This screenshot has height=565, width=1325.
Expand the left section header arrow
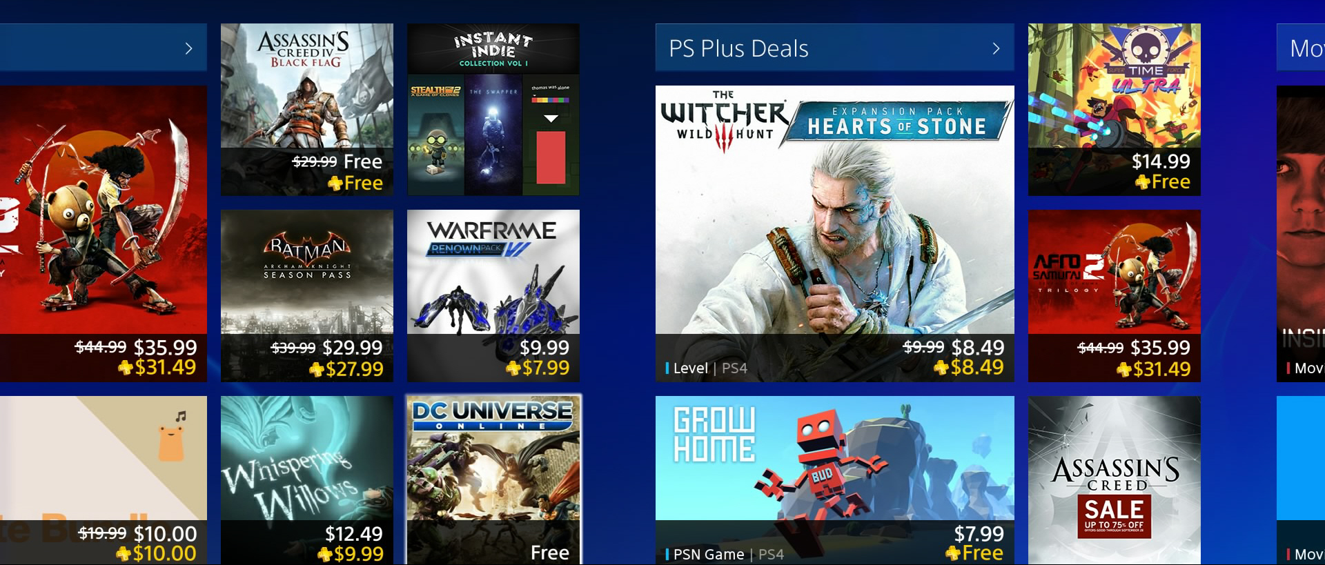tap(188, 48)
